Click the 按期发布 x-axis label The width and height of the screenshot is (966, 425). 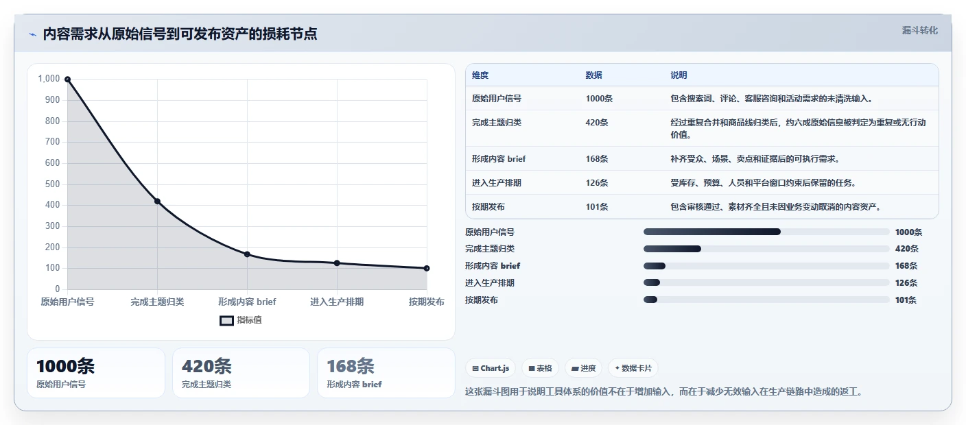click(x=427, y=302)
